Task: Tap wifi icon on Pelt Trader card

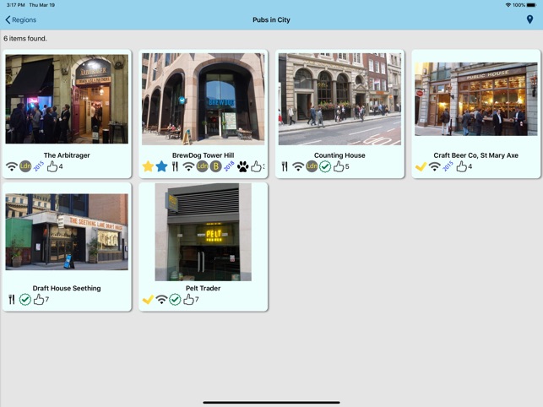Action: 161,300
